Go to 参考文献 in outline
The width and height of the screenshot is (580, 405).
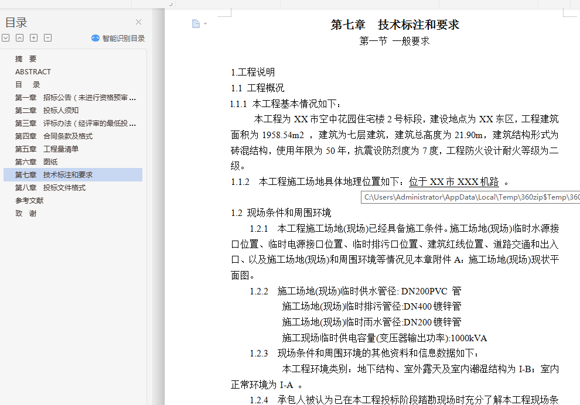pos(29,201)
